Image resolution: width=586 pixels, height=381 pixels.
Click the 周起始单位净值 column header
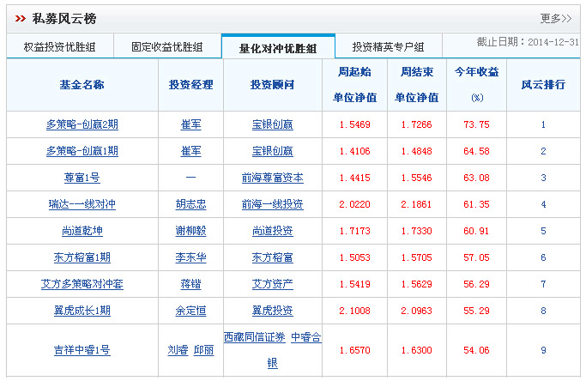354,84
